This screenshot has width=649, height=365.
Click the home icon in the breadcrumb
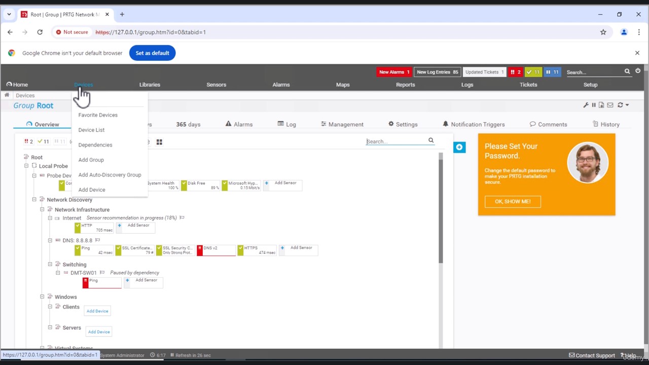click(x=7, y=95)
